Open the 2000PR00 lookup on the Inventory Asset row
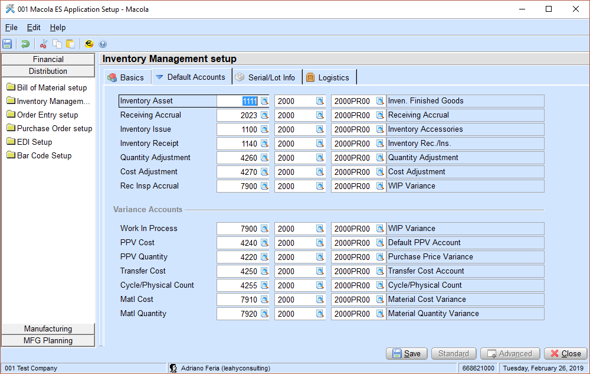 [380, 101]
